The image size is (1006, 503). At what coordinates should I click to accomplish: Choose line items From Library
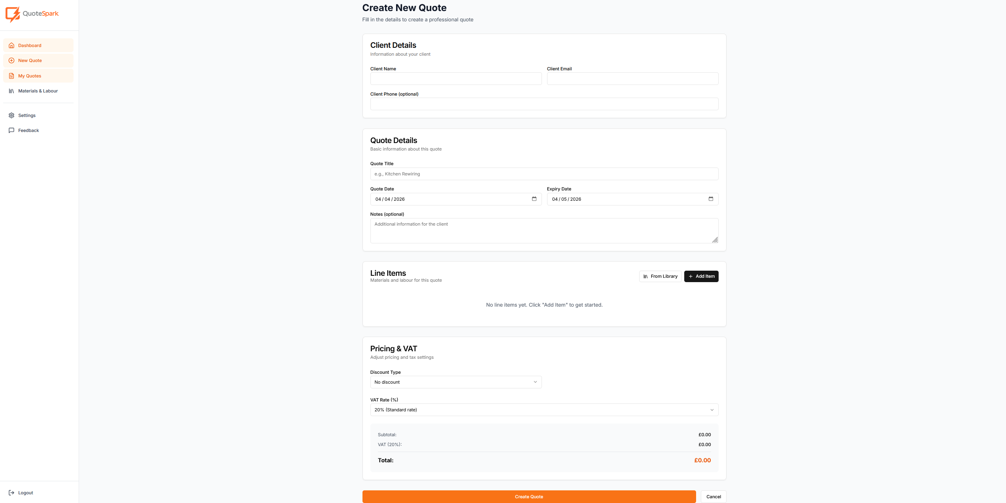pyautogui.click(x=660, y=276)
